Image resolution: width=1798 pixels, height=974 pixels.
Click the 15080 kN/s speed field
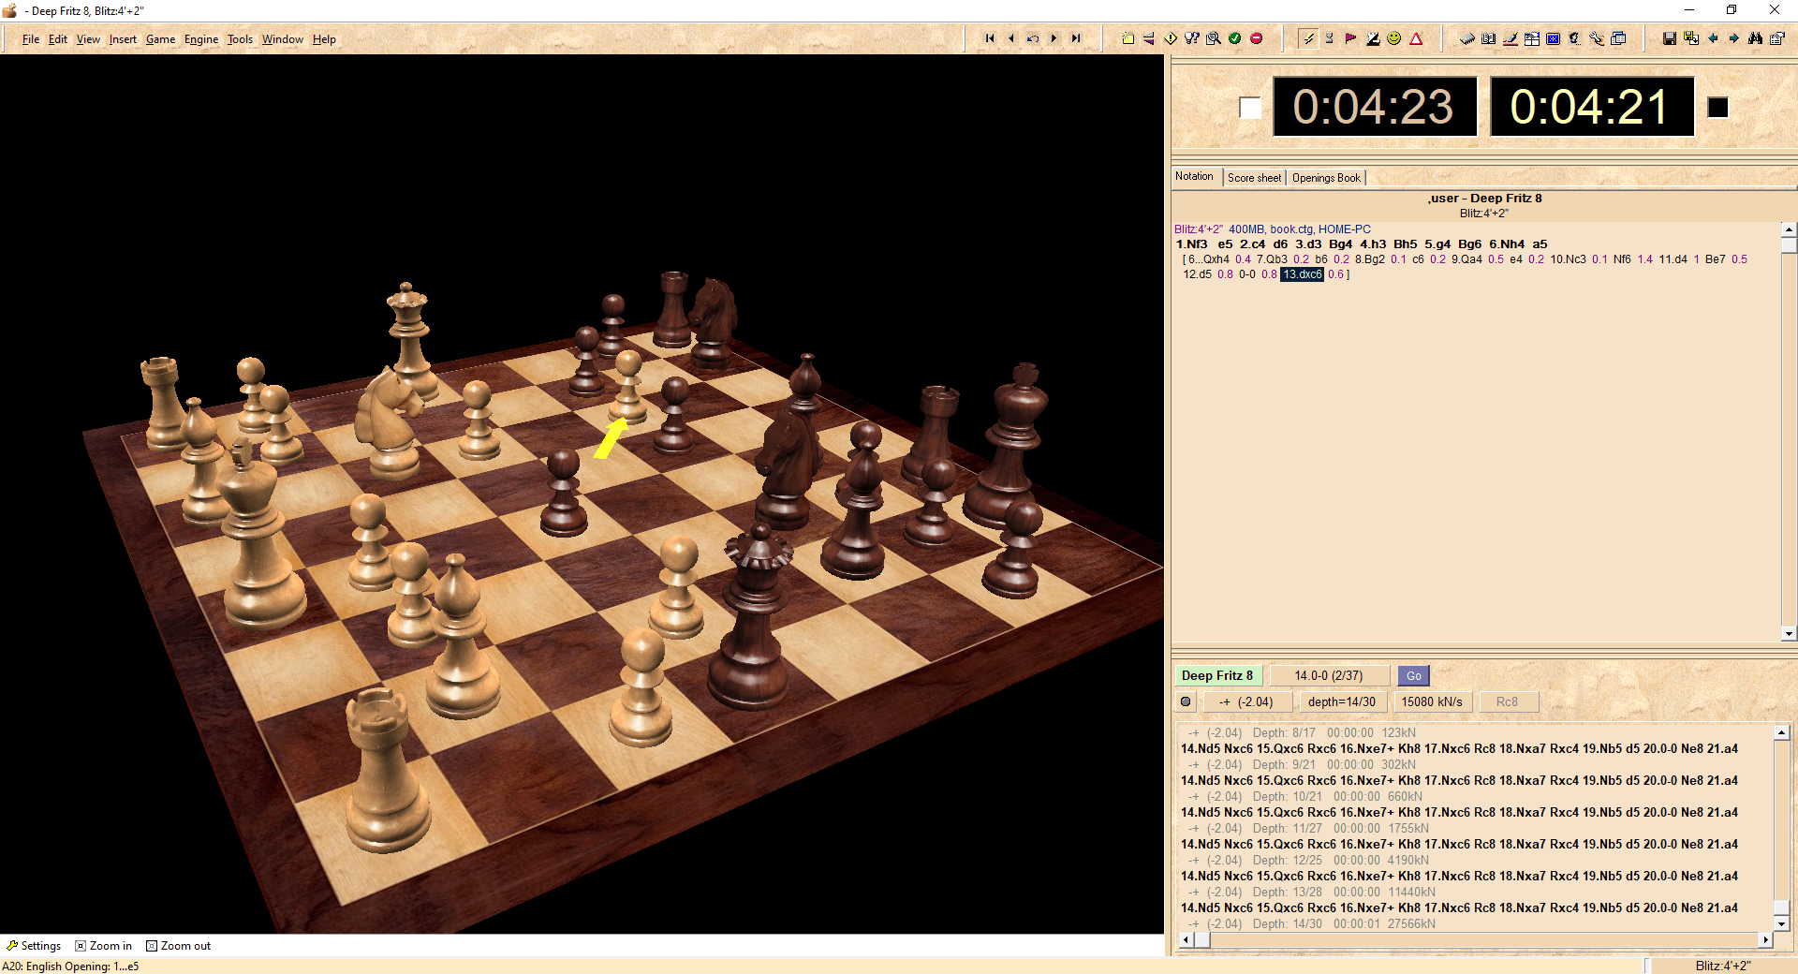point(1432,701)
